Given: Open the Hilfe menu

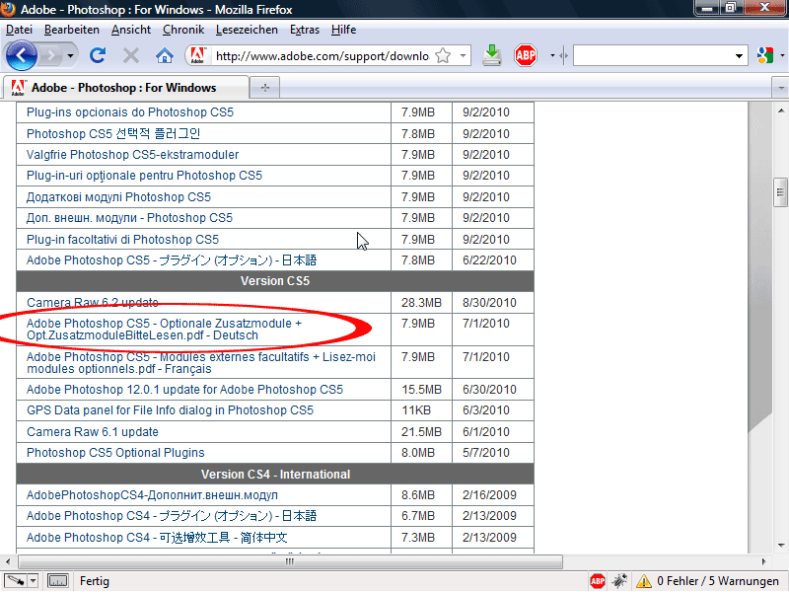Looking at the screenshot, I should 343,30.
